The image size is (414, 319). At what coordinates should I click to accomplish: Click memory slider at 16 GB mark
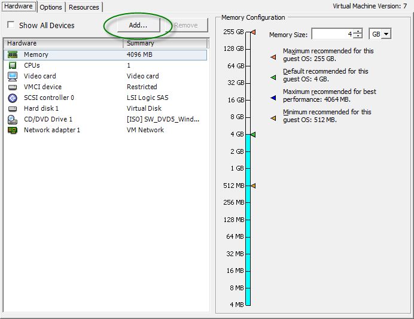[x=248, y=100]
